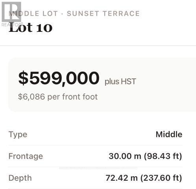This screenshot has width=196, height=189.
Task: Click the Frontage row label
Action: (26, 156)
